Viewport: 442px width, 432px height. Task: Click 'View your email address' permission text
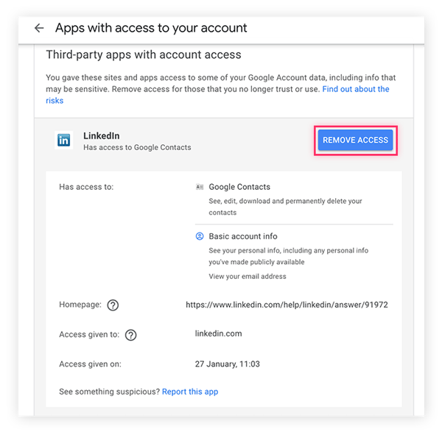pos(248,276)
